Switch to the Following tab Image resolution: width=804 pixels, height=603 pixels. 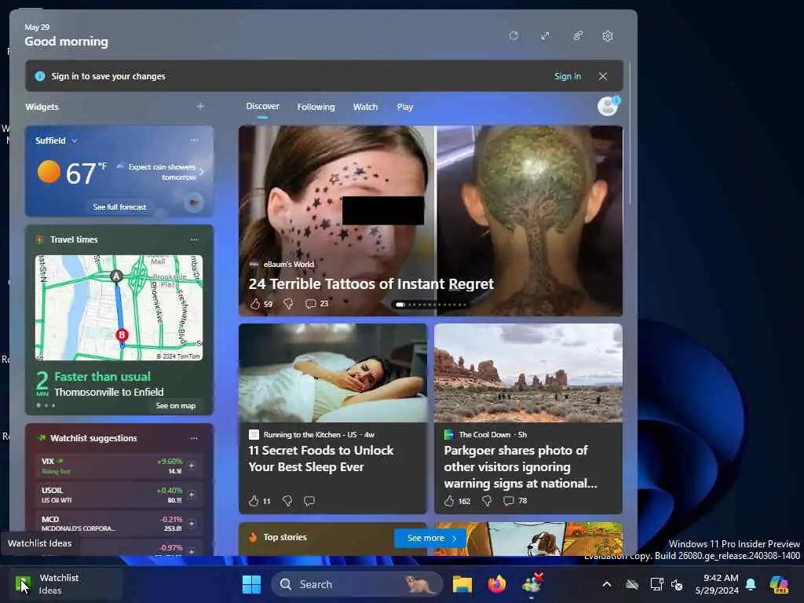pyautogui.click(x=316, y=107)
